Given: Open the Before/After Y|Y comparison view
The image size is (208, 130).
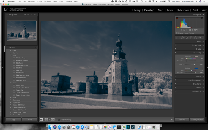Looking at the screenshot, I should (x=53, y=120).
